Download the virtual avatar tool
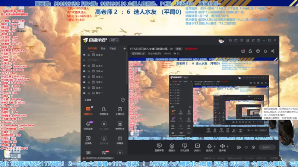The height and width of the screenshot is (167, 298). 104,140
